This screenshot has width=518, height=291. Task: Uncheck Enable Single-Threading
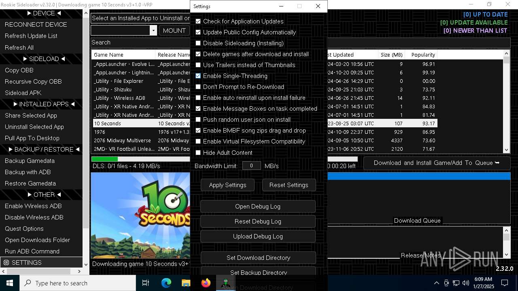click(x=198, y=76)
